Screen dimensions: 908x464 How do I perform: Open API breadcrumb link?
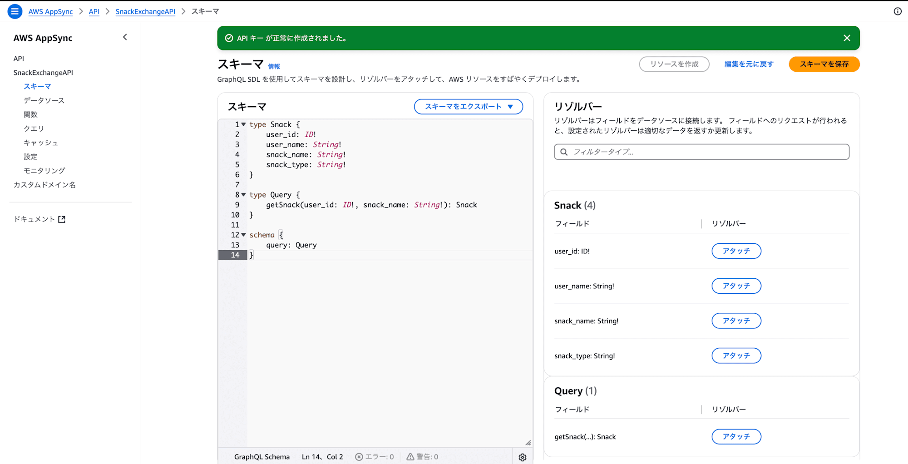point(94,11)
